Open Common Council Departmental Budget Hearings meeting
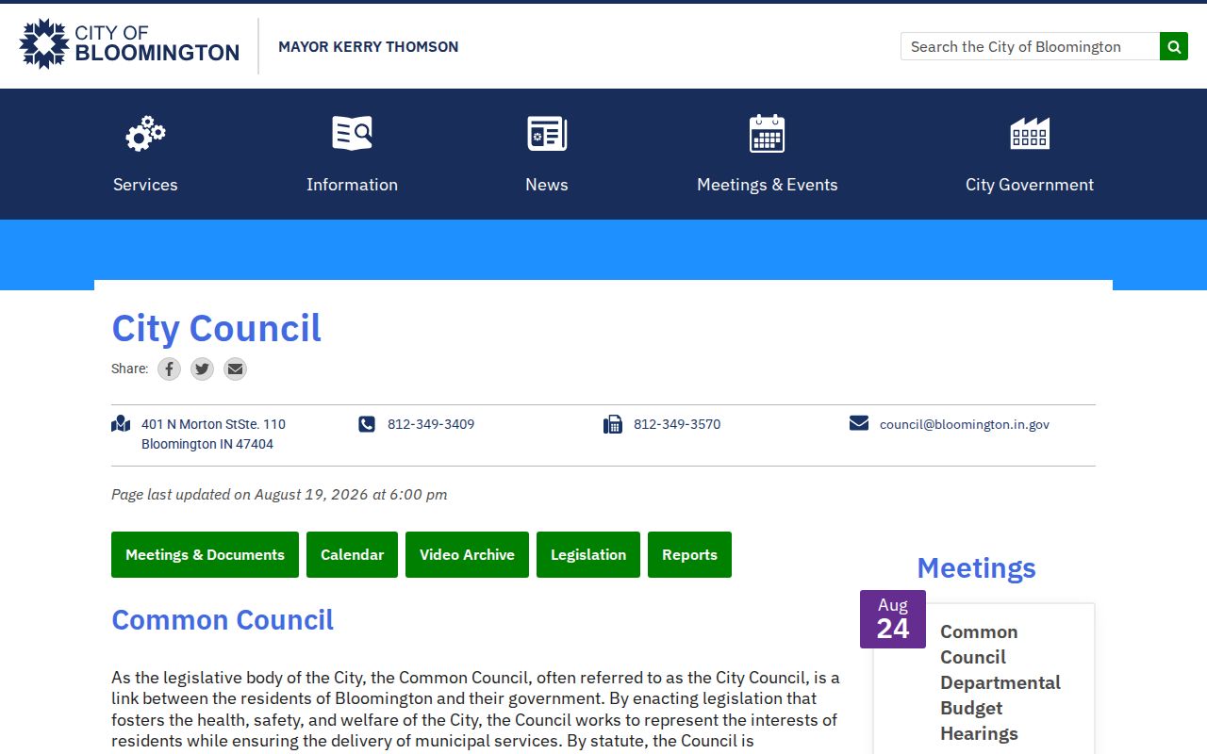Image resolution: width=1207 pixels, height=754 pixels. coord(1000,682)
